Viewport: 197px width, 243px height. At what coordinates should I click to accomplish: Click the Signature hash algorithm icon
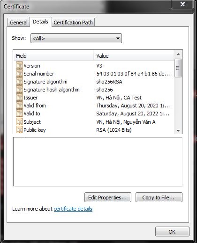(19, 90)
